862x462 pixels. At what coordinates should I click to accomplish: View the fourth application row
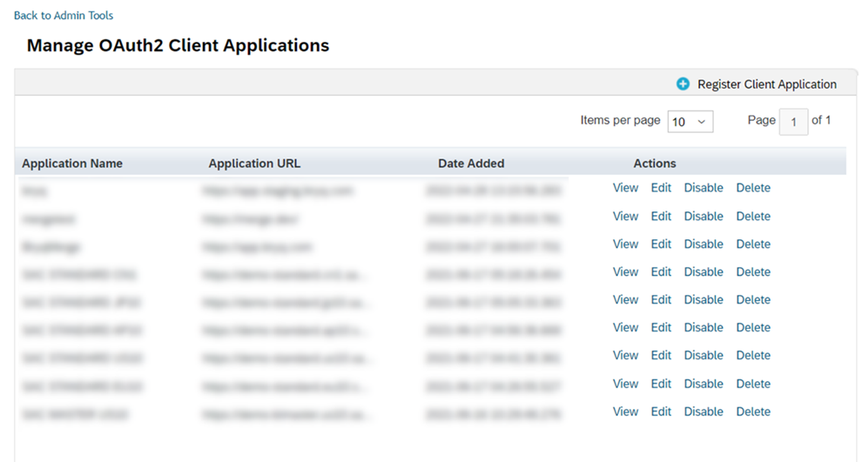tap(625, 271)
